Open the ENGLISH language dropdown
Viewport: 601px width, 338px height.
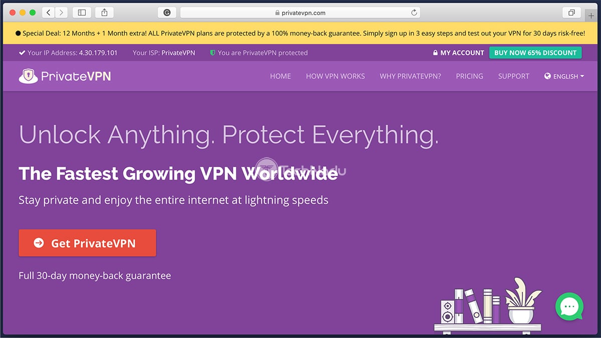564,76
